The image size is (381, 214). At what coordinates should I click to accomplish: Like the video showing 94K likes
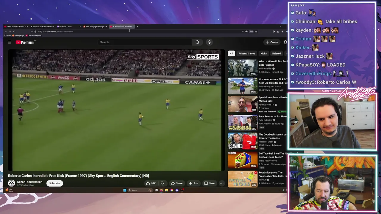click(151, 183)
